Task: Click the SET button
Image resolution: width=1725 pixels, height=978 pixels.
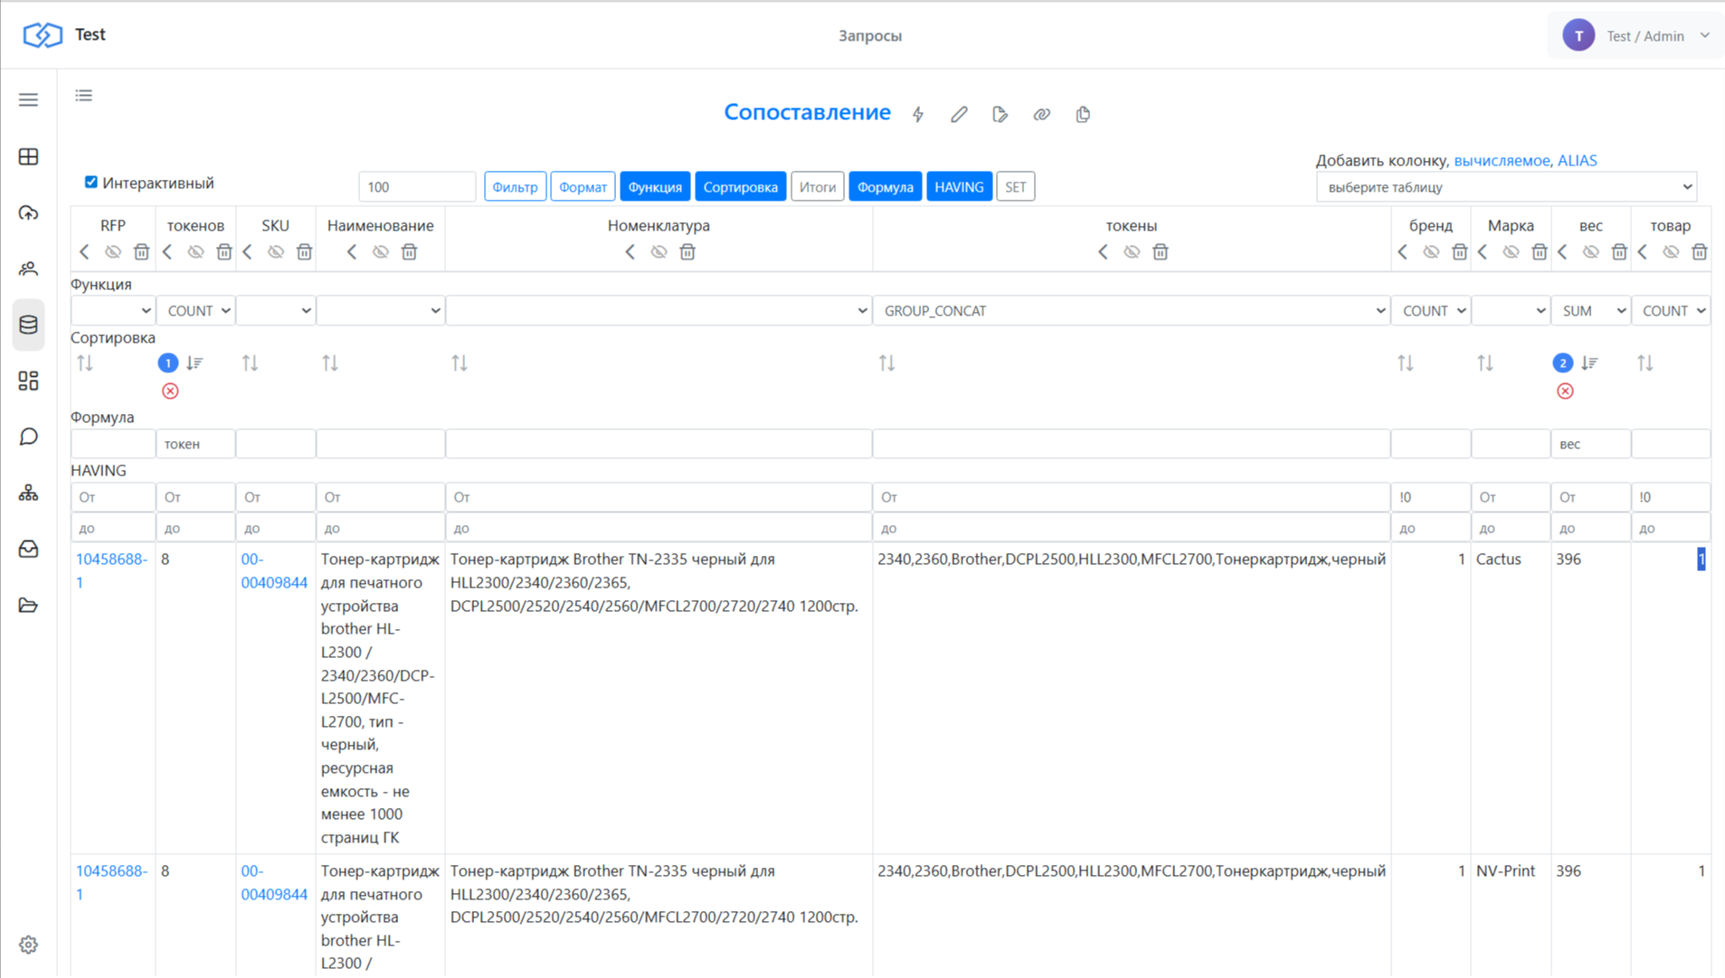Action: [x=1015, y=187]
